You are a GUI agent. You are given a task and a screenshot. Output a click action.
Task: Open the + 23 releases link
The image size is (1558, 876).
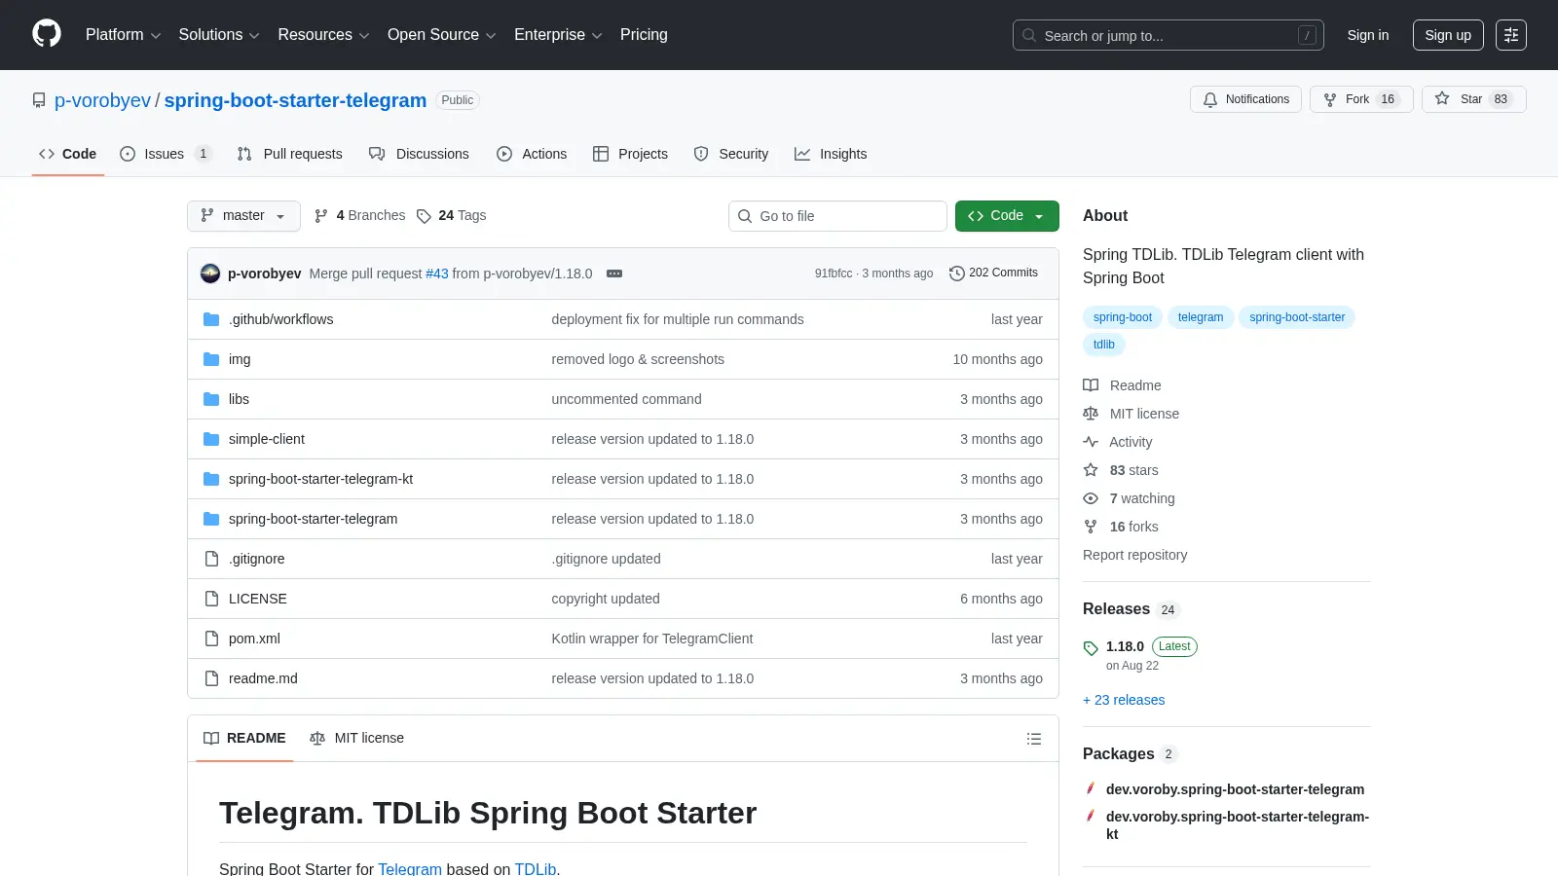1124,700
